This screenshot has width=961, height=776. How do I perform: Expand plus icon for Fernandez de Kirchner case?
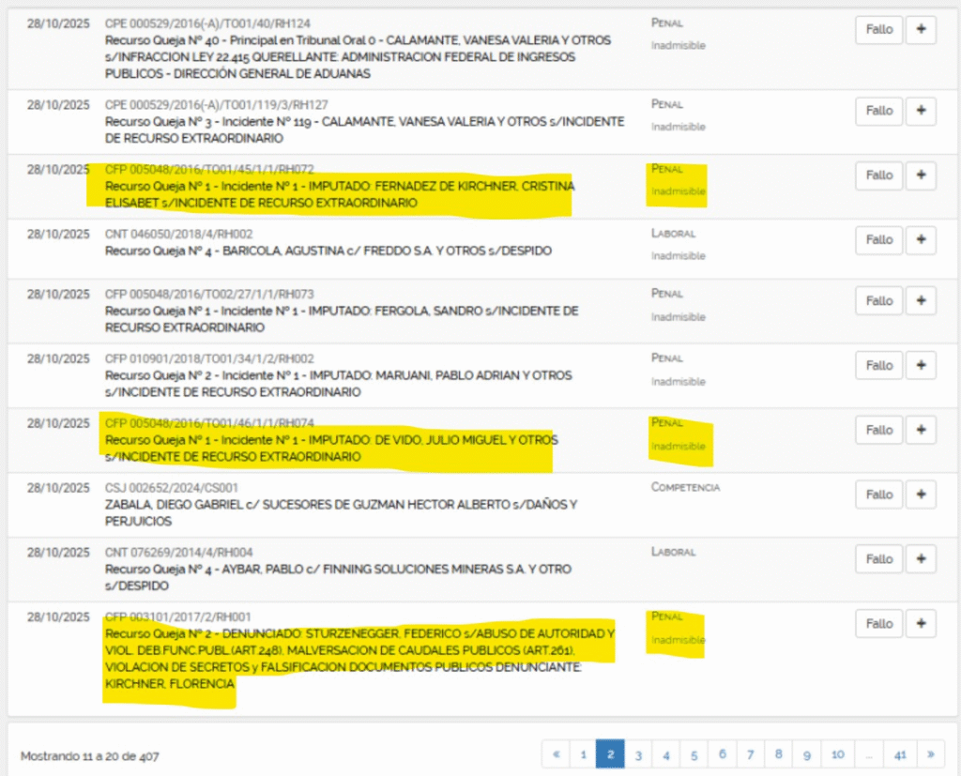point(920,175)
